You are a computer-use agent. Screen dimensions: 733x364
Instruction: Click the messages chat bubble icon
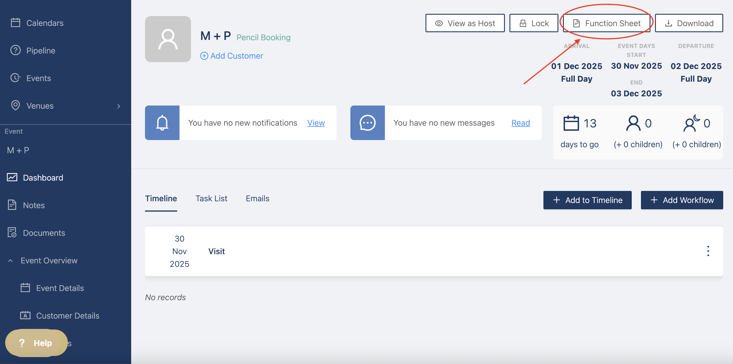pos(367,123)
